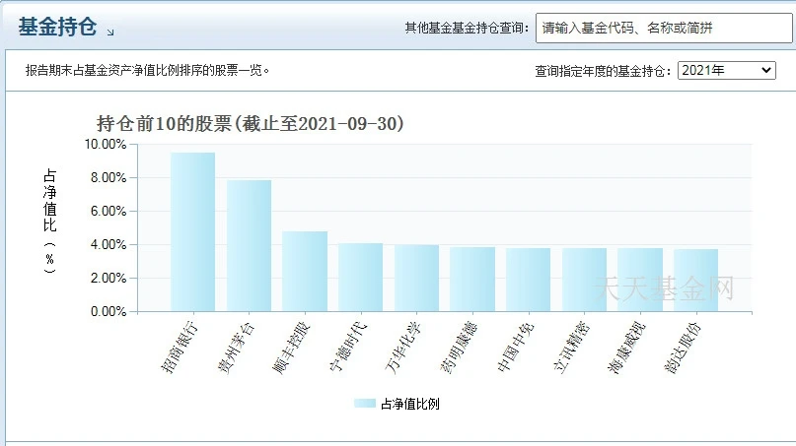Click the 其他基金基金持仓查询 label
This screenshot has height=446, width=796.
pos(467,28)
